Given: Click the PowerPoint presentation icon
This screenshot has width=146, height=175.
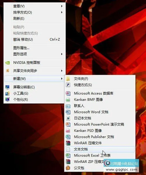Looking at the screenshot, I should coord(68,124).
